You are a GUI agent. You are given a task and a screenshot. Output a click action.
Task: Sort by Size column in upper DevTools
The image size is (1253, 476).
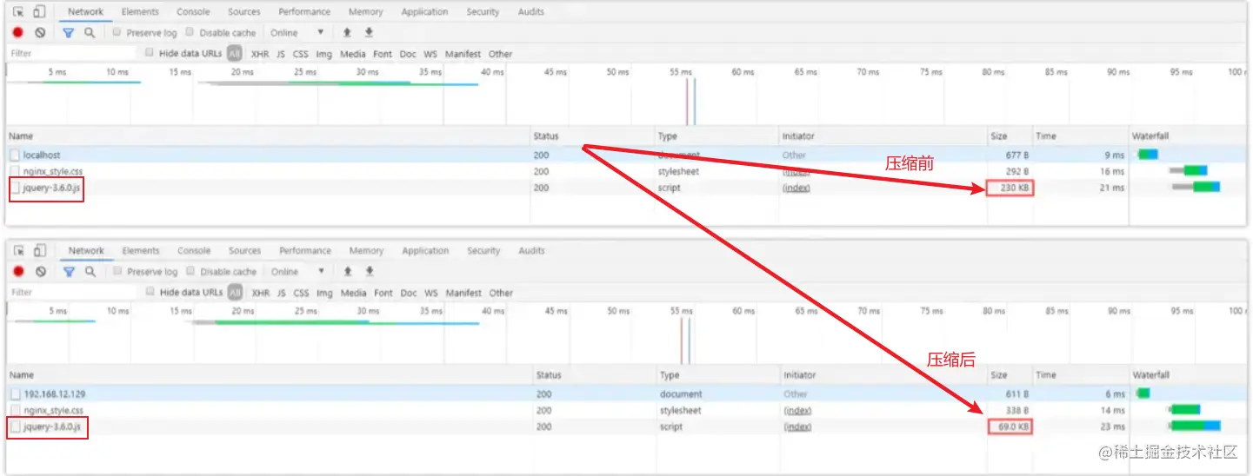(x=1009, y=136)
